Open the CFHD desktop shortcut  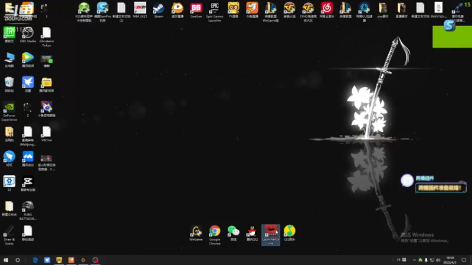pos(308,12)
